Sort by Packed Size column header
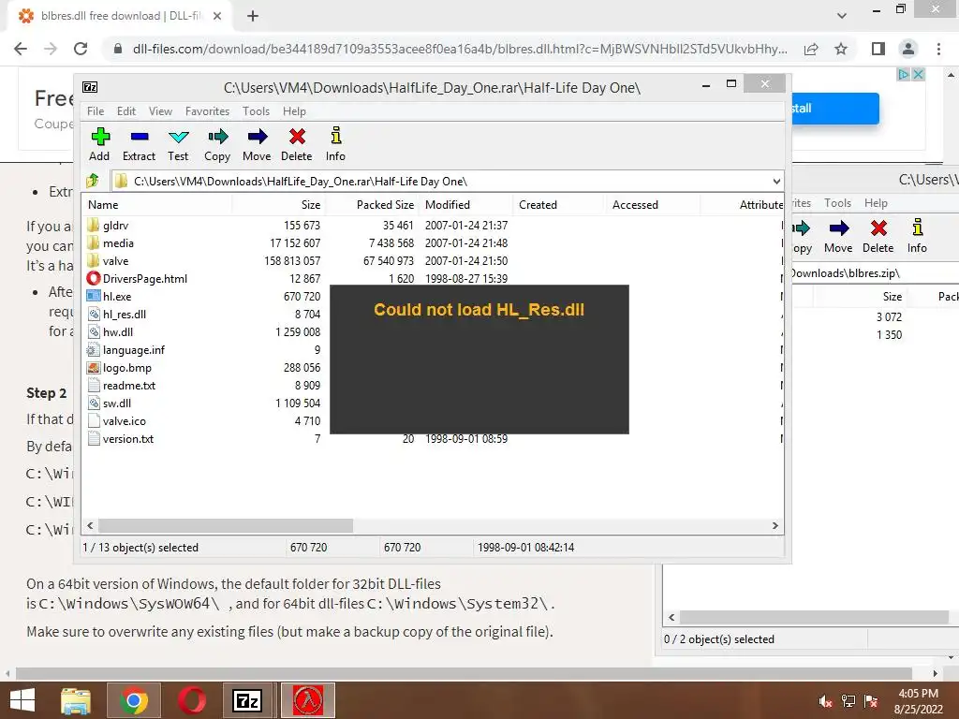Image resolution: width=959 pixels, height=719 pixels. click(373, 205)
